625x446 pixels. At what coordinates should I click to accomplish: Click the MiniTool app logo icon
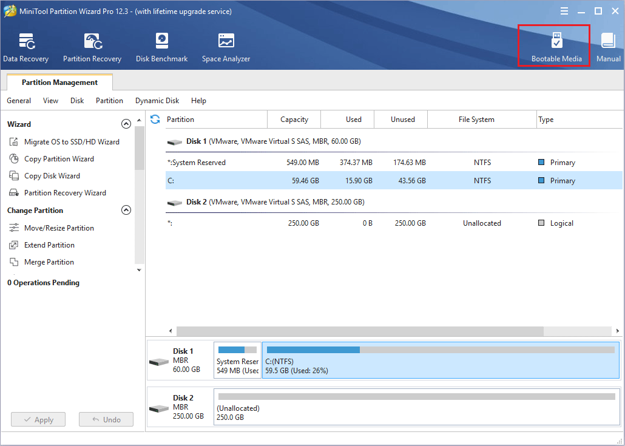[x=9, y=11]
